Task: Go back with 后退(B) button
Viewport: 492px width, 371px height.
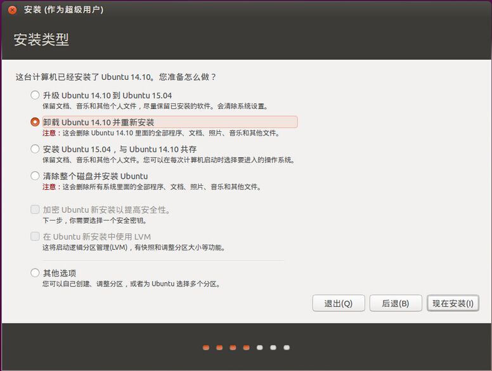Action: (x=396, y=303)
